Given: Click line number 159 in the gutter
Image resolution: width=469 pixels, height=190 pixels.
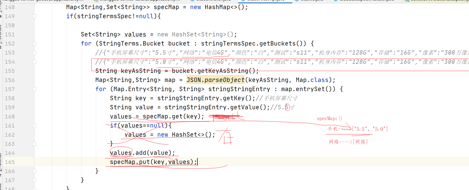Looking at the screenshot, I should 10,107.
